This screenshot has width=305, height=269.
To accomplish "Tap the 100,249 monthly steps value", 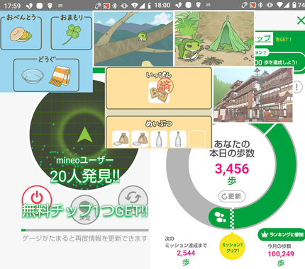I will (x=281, y=254).
